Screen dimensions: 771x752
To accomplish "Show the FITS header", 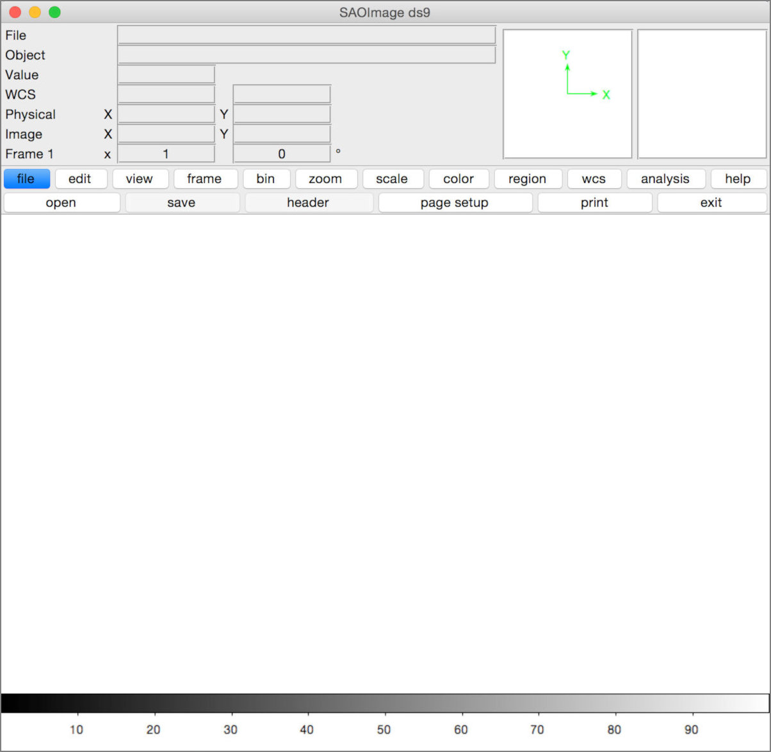I will pos(308,202).
